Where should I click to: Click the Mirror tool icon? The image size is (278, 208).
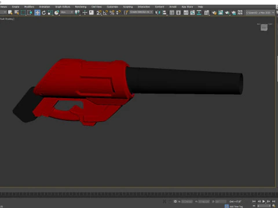click(158, 13)
